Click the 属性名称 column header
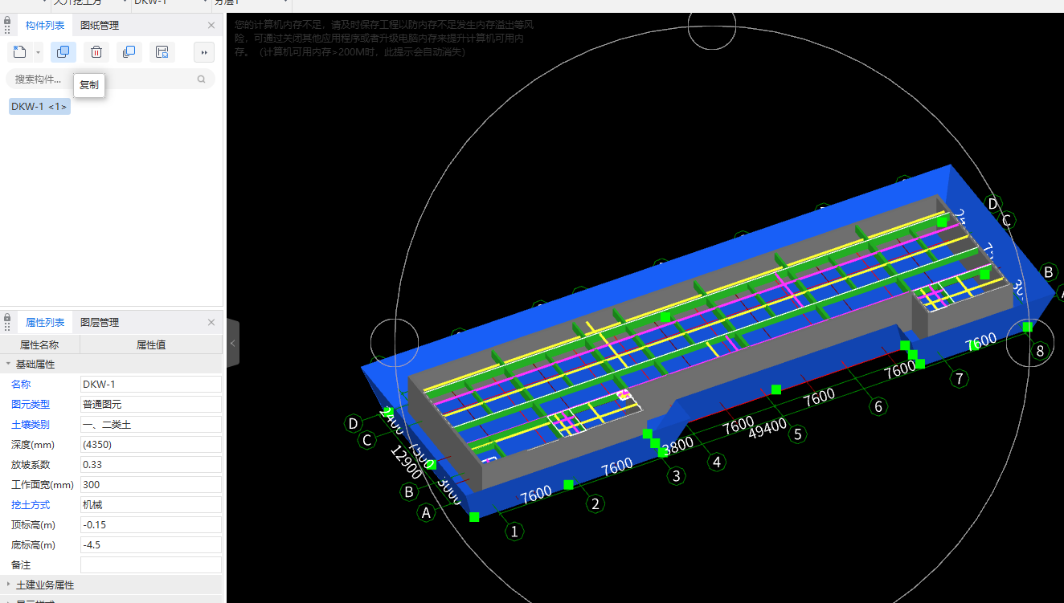The image size is (1064, 603). [x=39, y=344]
